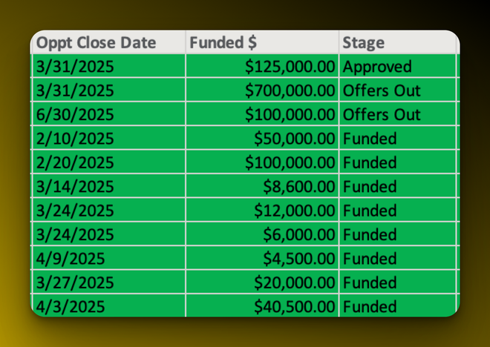
Task: Click the $4,500.00 funded amount cell
Action: (x=298, y=259)
